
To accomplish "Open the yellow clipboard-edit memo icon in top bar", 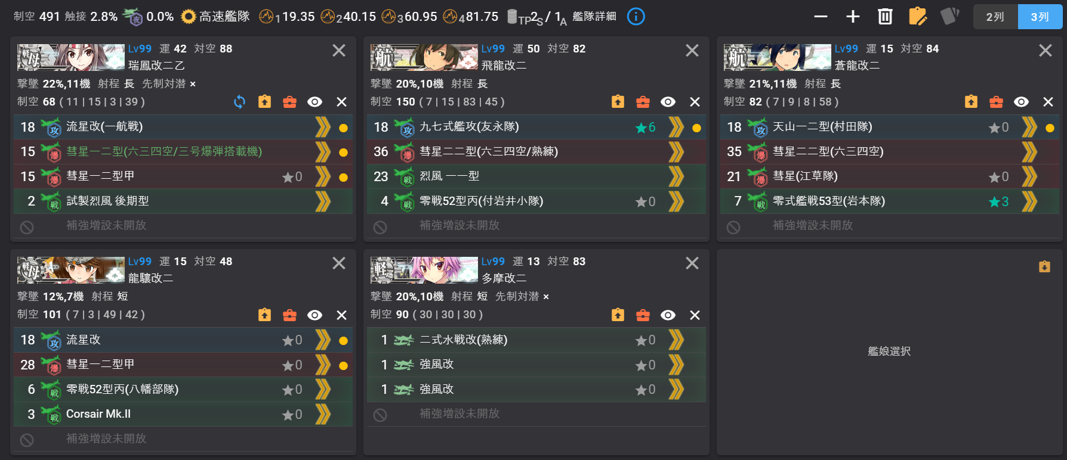I will [917, 16].
